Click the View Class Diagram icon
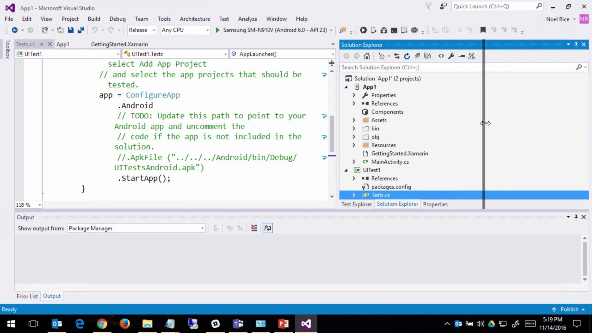This screenshot has width=592, height=333. pos(472,56)
